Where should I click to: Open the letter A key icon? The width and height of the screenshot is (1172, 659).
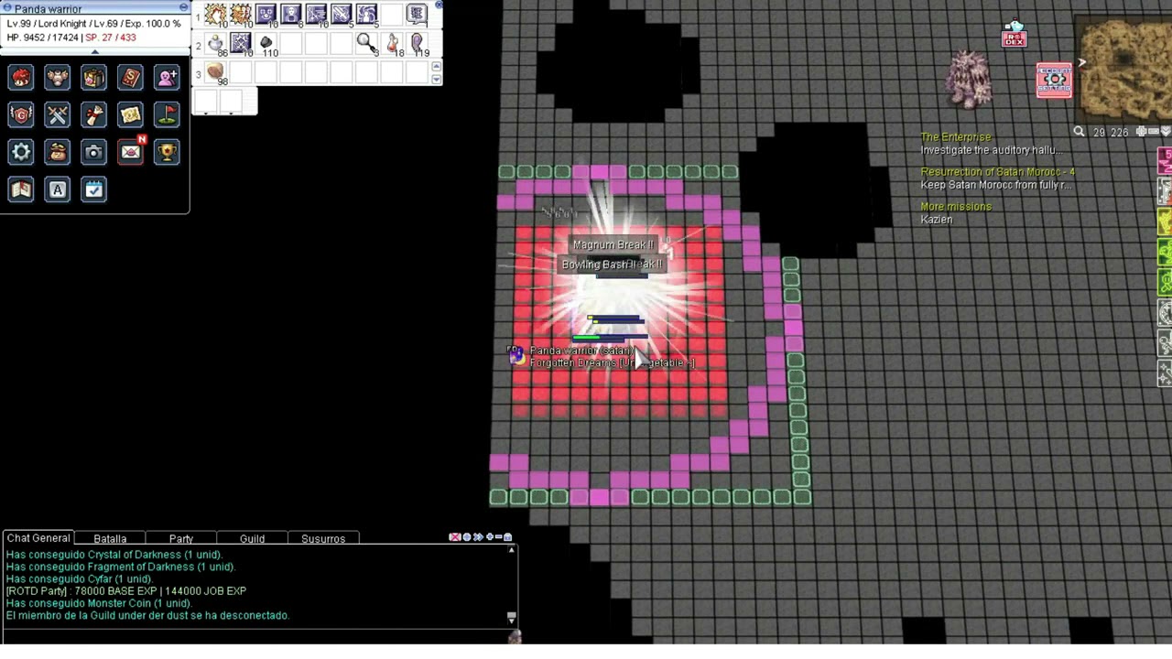coord(58,189)
